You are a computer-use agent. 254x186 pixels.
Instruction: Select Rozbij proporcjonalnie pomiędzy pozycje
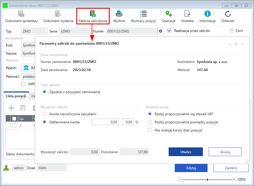[150, 122]
